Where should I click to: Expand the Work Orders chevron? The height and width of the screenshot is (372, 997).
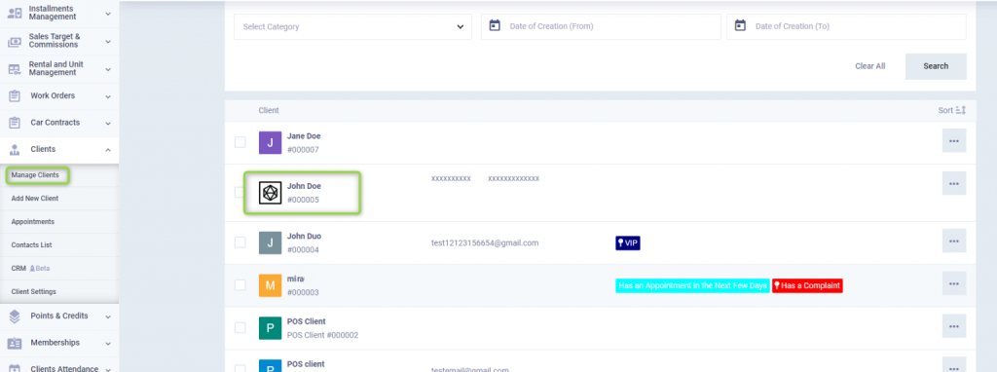pyautogui.click(x=108, y=96)
